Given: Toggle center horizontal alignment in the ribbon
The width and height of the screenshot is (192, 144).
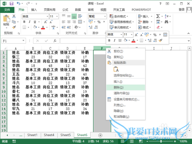Looking at the screenshot, I should pos(69,22).
